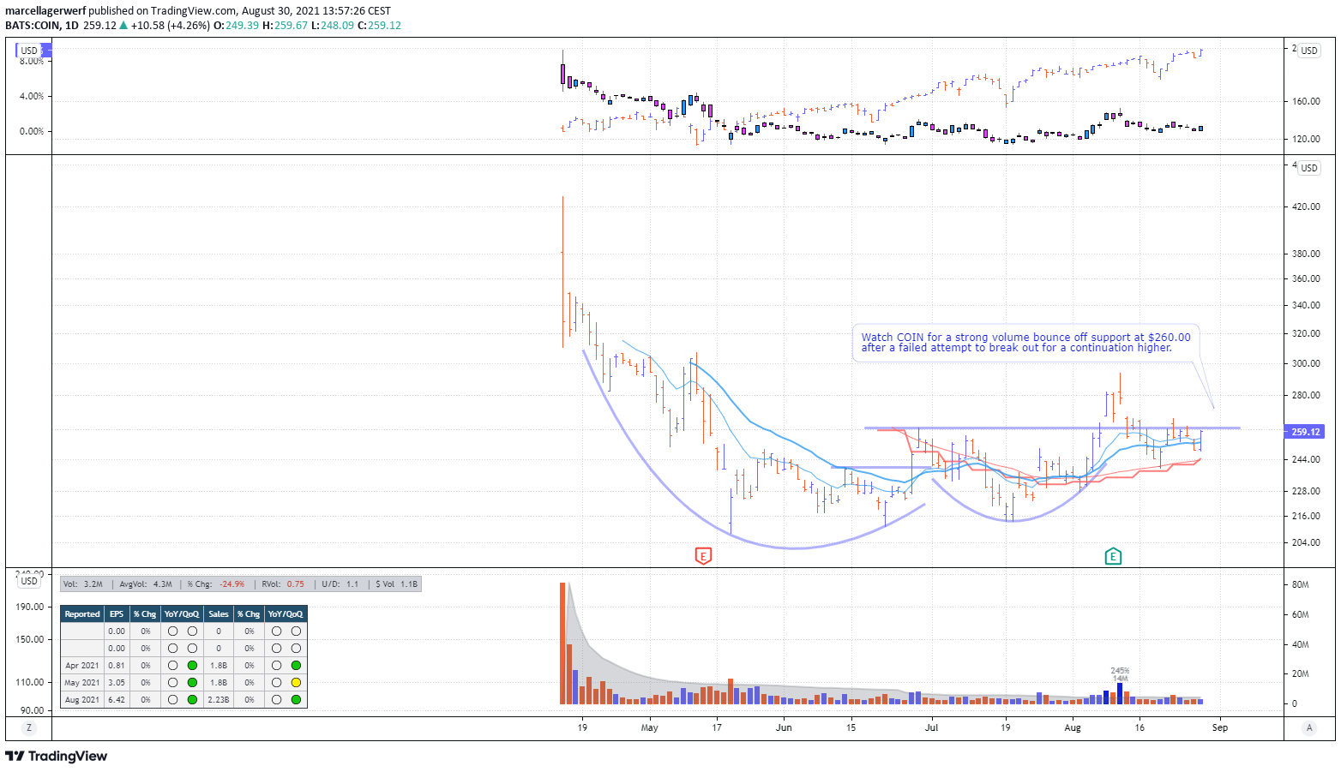Viewport: 1341px width, 772px height.
Task: Click the EPS column header
Action: click(117, 613)
